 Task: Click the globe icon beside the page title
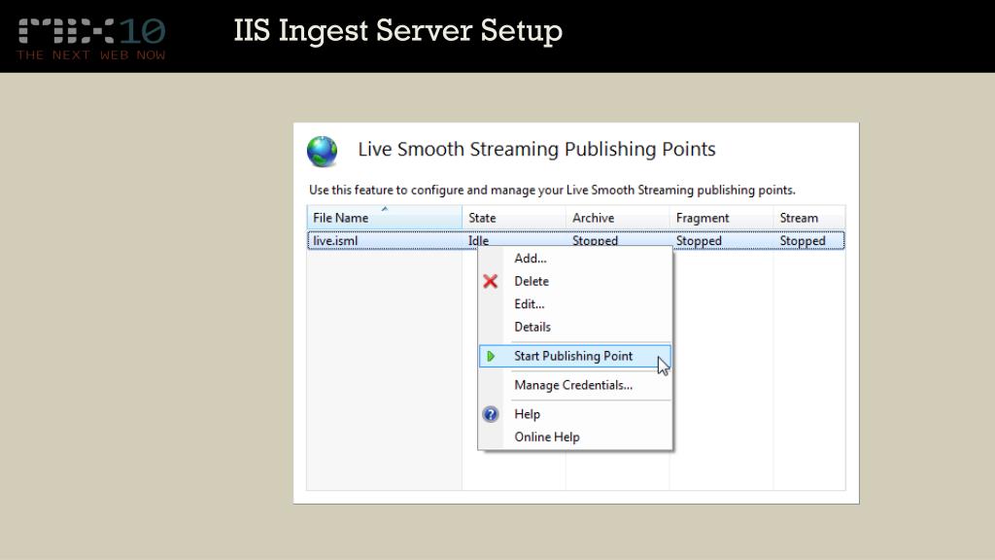coord(323,152)
